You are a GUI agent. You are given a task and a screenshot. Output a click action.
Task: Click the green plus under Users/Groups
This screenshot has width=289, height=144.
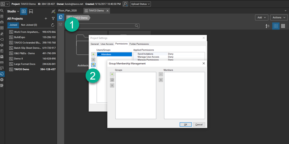(x=94, y=54)
